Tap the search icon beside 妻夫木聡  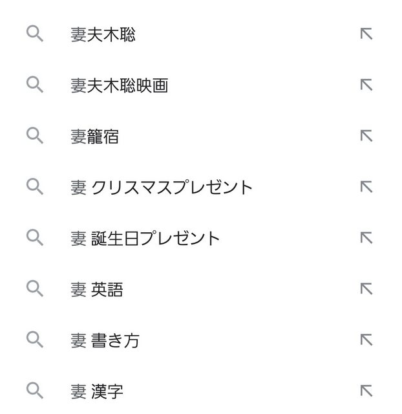[x=35, y=34]
